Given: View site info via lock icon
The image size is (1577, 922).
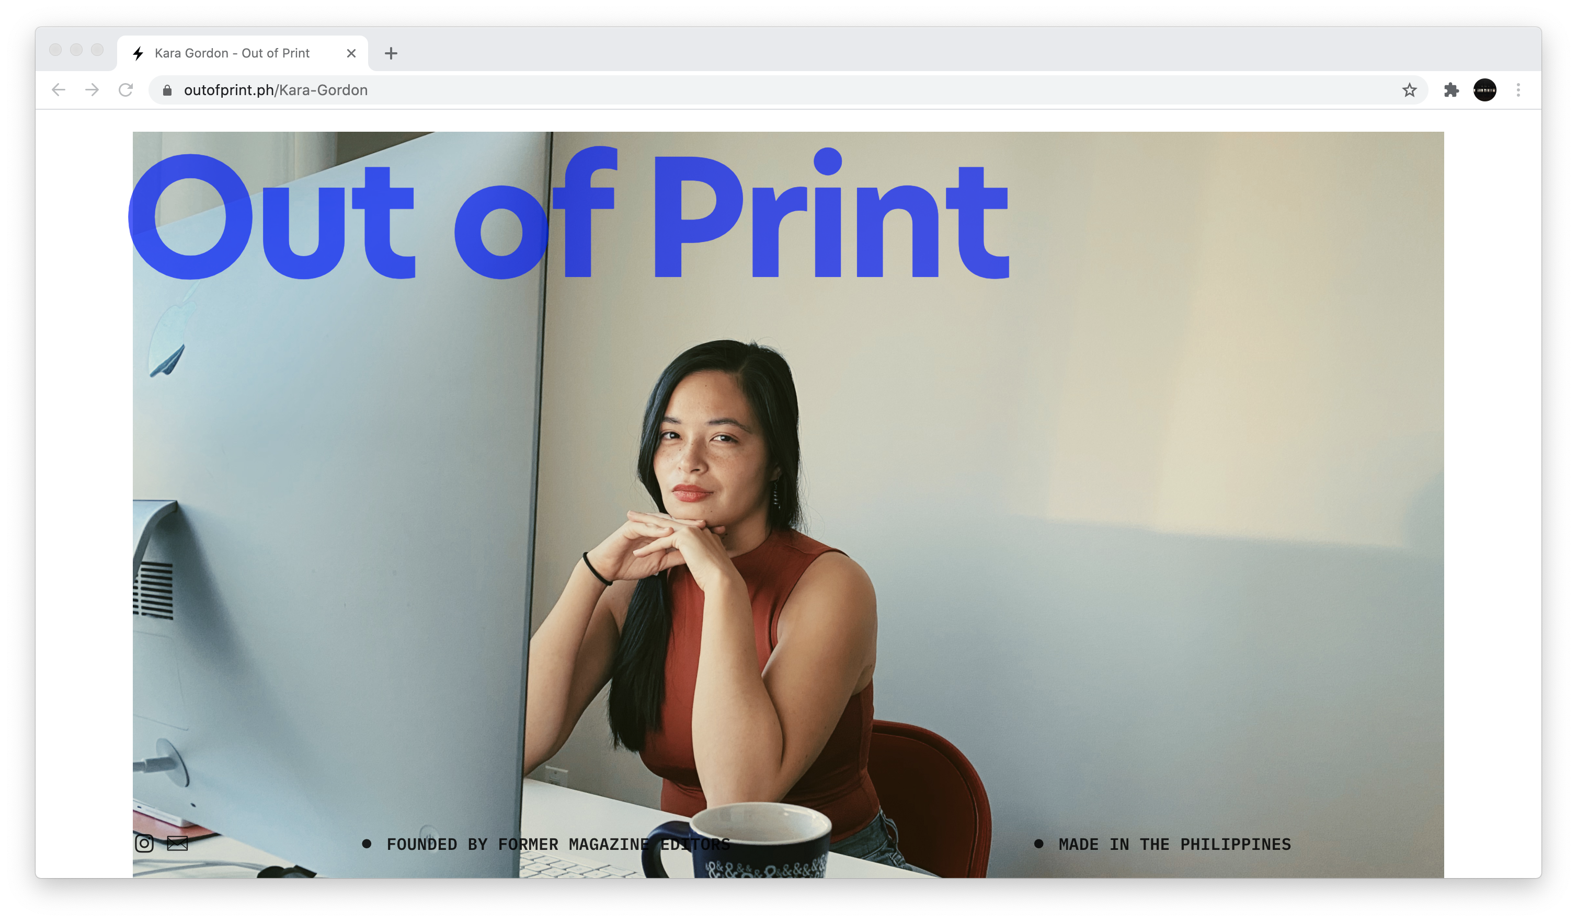Looking at the screenshot, I should [167, 91].
